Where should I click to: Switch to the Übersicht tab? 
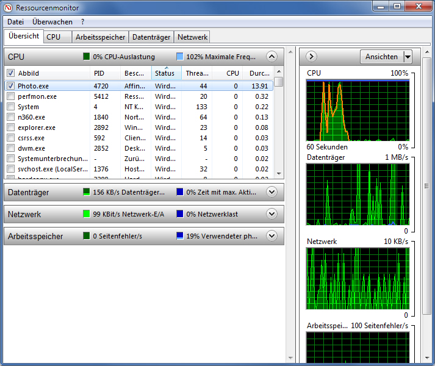pyautogui.click(x=24, y=37)
